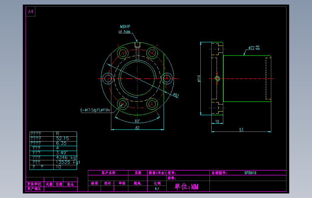Select the 数量(单台) header cell

[x=157, y=172]
